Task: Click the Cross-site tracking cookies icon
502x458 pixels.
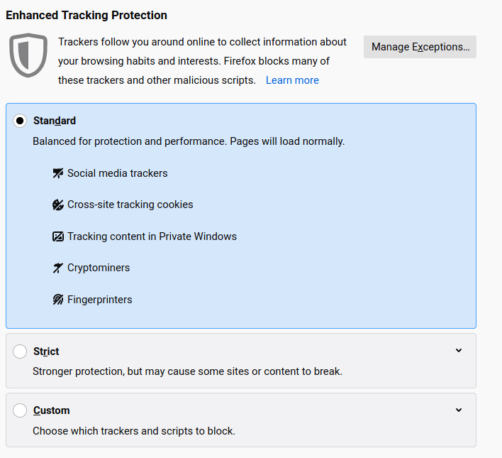Action: click(x=58, y=205)
